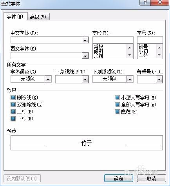Click the help question mark icon
Image resolution: width=170 pixels, height=186 pixels.
[145, 2]
